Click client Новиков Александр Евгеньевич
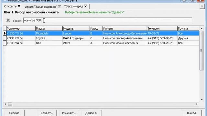The height and width of the screenshot is (116, 207). 125,34
